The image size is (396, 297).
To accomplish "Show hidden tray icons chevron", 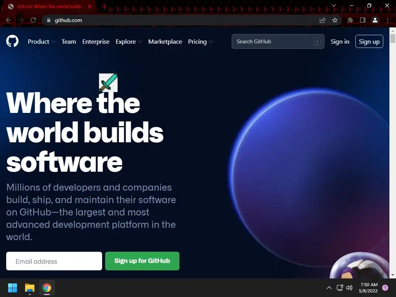I will 329,288.
